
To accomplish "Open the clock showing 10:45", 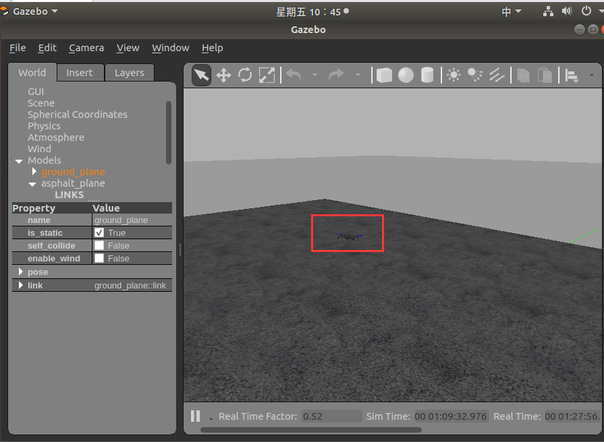I will 312,12.
